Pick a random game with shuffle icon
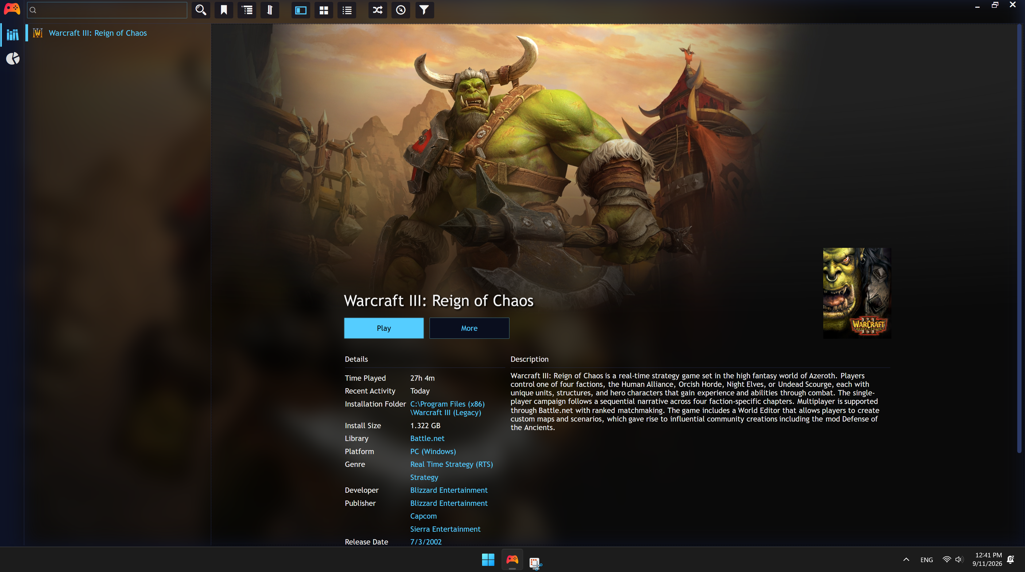 378,10
